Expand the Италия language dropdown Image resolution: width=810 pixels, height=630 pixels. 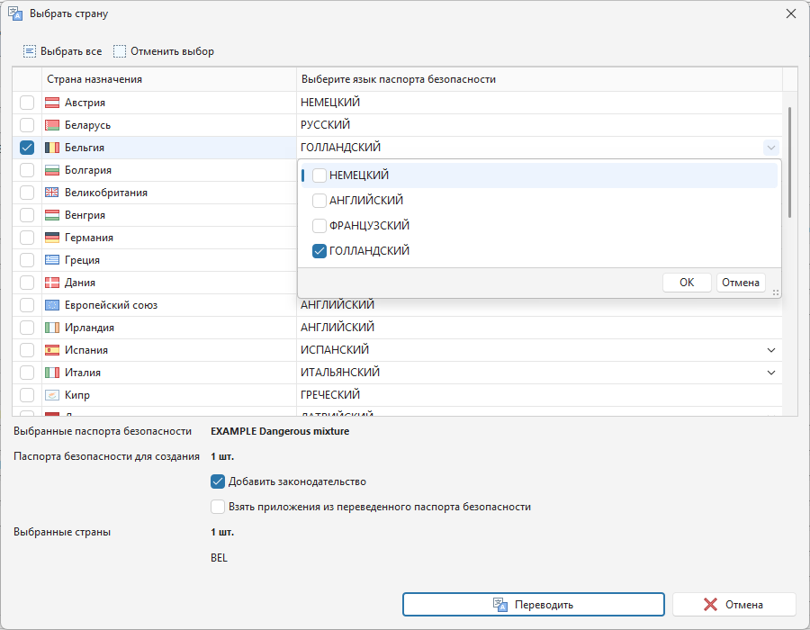(770, 373)
